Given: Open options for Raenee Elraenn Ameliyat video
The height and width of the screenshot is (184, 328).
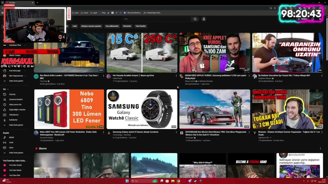Looking at the screenshot, I should point(322,132).
